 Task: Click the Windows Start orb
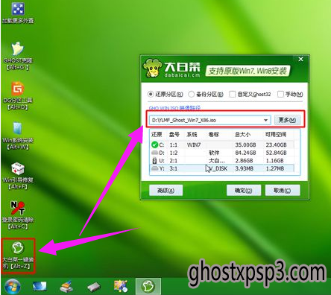click(12, 286)
